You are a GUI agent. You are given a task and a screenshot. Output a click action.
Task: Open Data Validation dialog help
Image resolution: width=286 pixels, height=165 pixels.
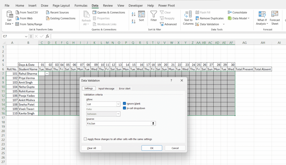pyautogui.click(x=171, y=80)
